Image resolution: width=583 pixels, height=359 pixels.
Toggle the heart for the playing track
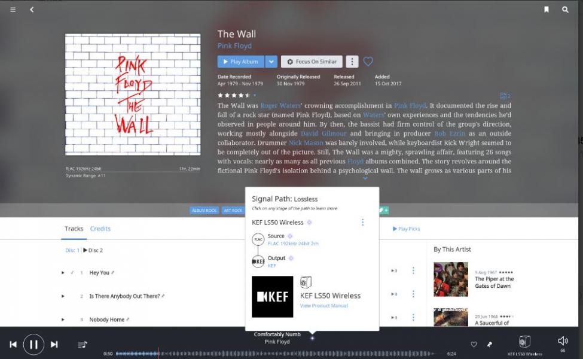click(474, 345)
